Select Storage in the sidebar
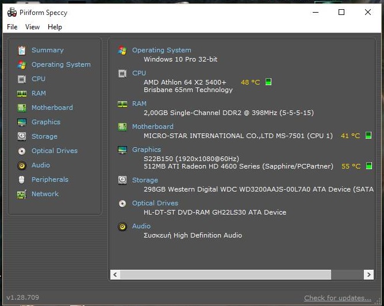 point(44,136)
